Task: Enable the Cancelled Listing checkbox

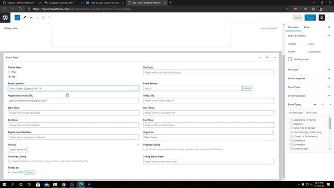Action: tap(9, 161)
